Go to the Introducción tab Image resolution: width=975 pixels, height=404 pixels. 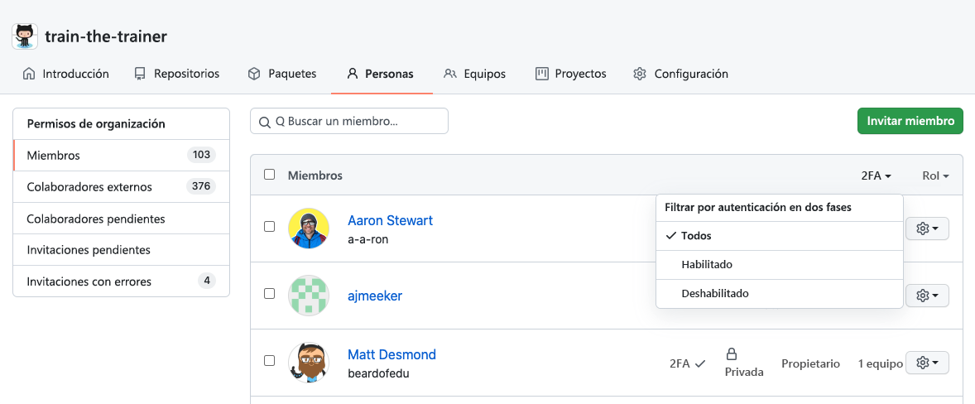point(65,74)
